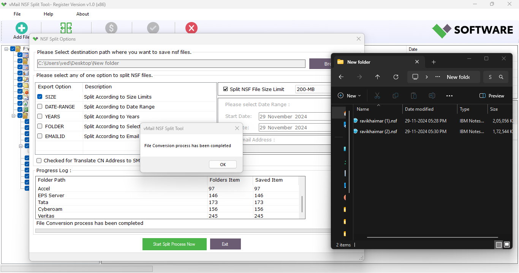Click the green Split toolbar icon
The image size is (519, 273).
(x=66, y=28)
